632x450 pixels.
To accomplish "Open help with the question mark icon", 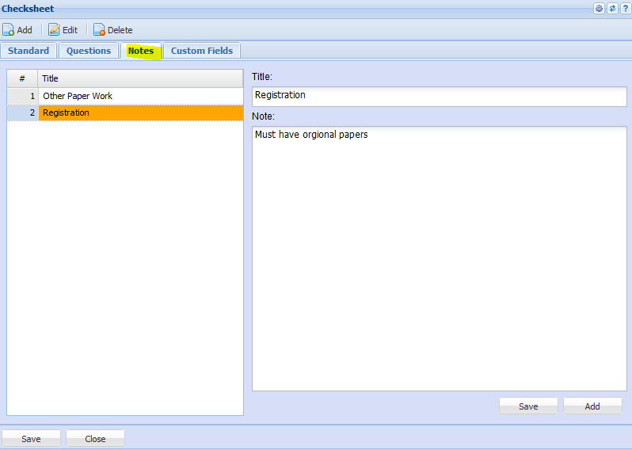I will click(625, 9).
